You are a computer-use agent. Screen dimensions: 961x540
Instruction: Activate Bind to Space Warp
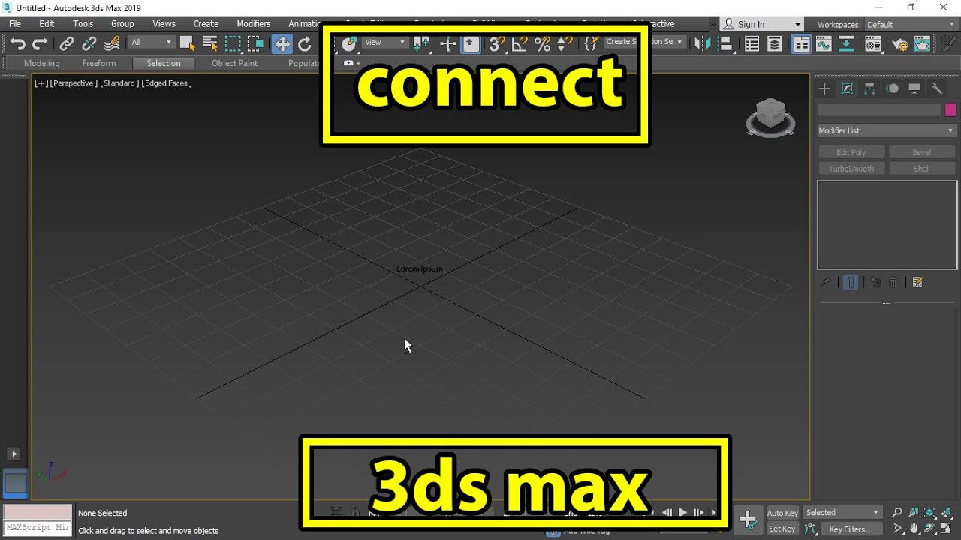[x=112, y=43]
